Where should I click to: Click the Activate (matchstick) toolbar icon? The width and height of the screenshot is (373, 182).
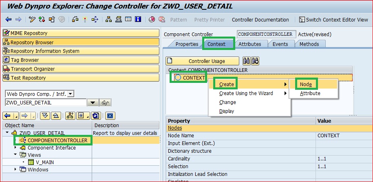point(85,19)
